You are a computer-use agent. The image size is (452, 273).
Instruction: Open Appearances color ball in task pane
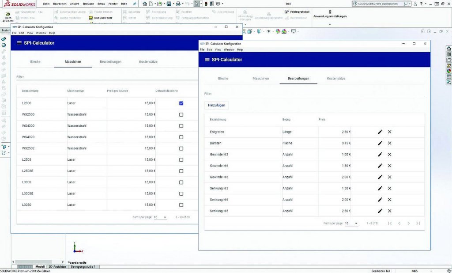click(448, 71)
